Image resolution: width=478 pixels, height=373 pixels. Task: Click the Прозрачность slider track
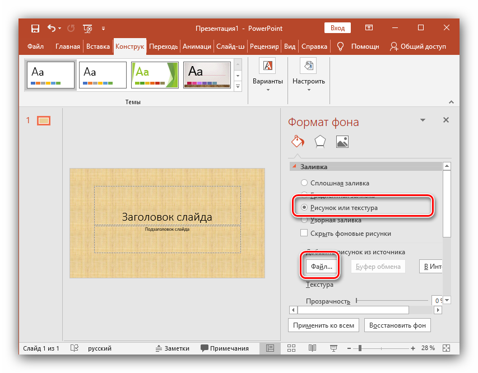click(392, 301)
